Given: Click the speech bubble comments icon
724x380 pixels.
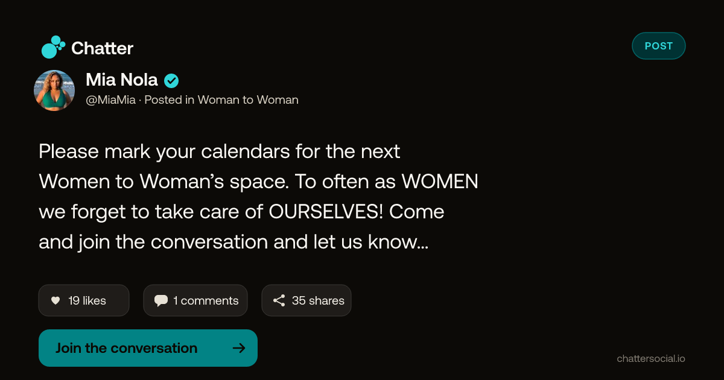Looking at the screenshot, I should pyautogui.click(x=161, y=300).
